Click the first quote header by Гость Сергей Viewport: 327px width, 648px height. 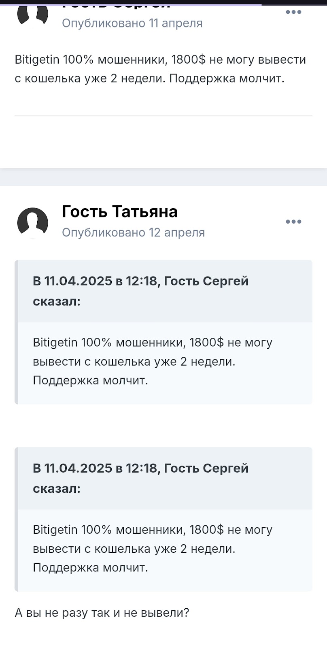[x=140, y=291]
